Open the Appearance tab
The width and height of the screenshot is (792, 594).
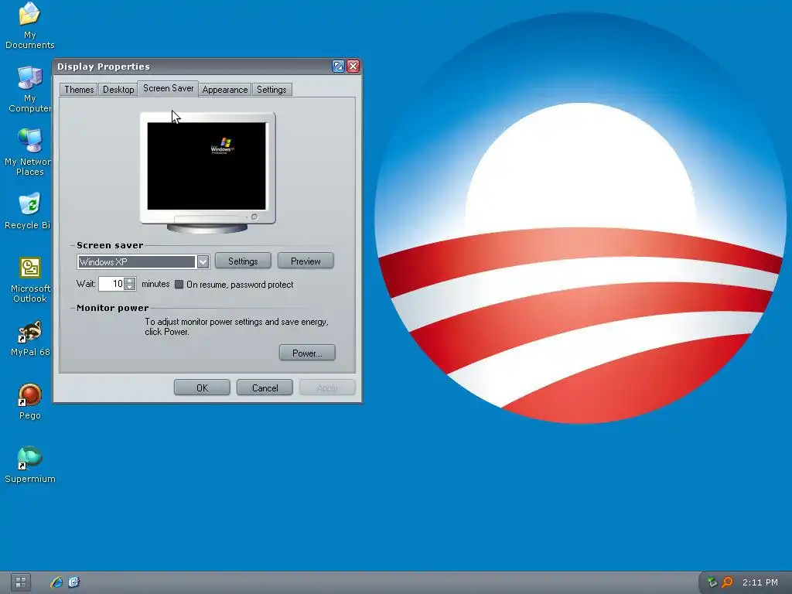point(225,90)
